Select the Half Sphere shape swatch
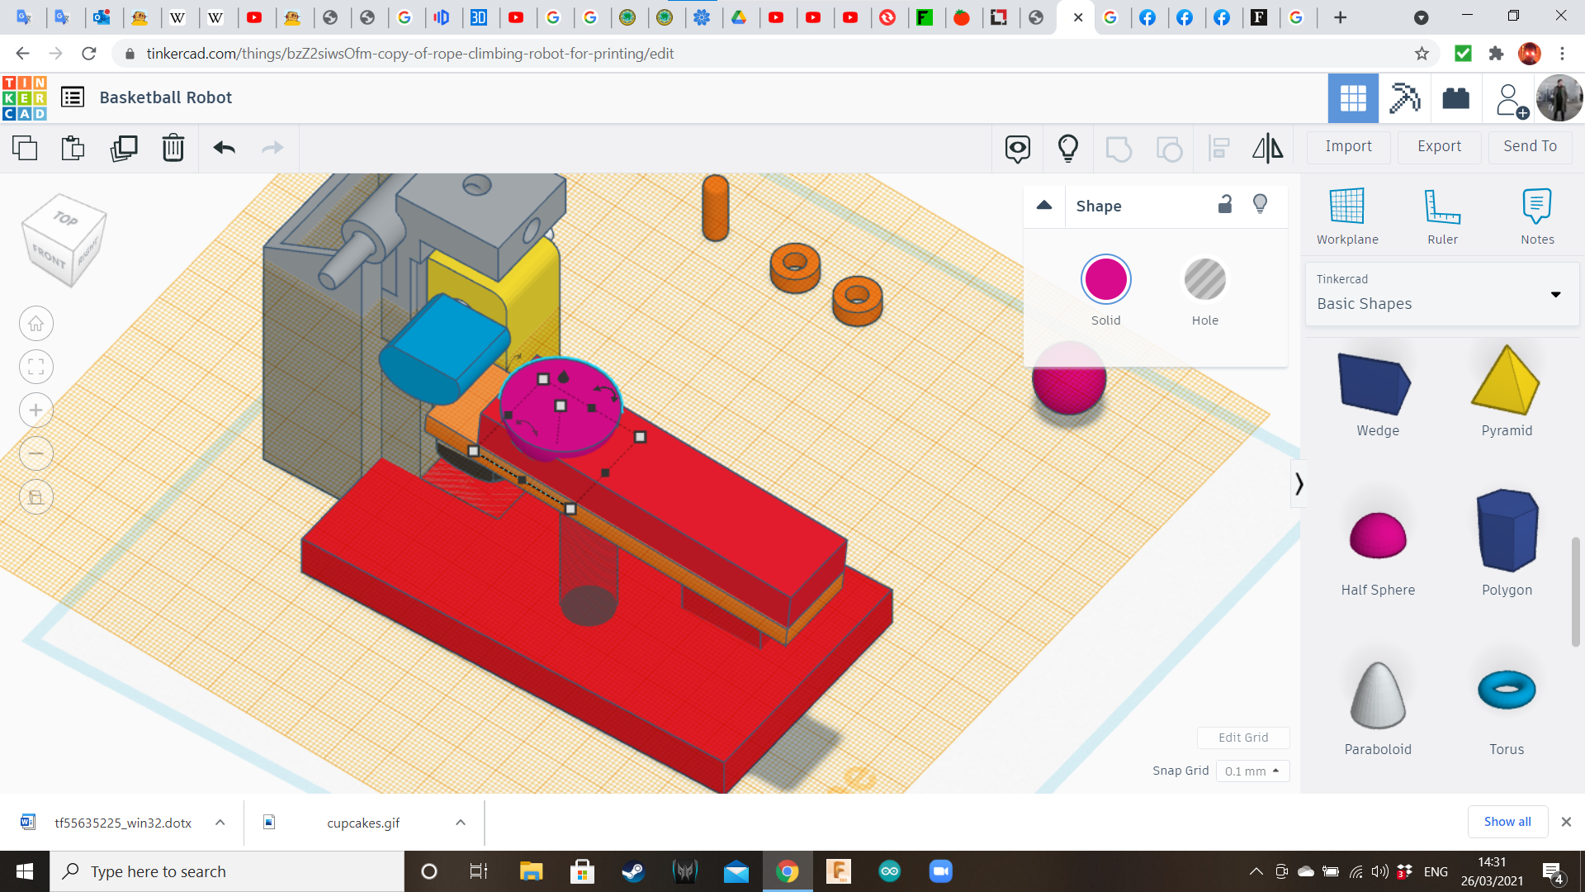The image size is (1585, 892). 1377,537
